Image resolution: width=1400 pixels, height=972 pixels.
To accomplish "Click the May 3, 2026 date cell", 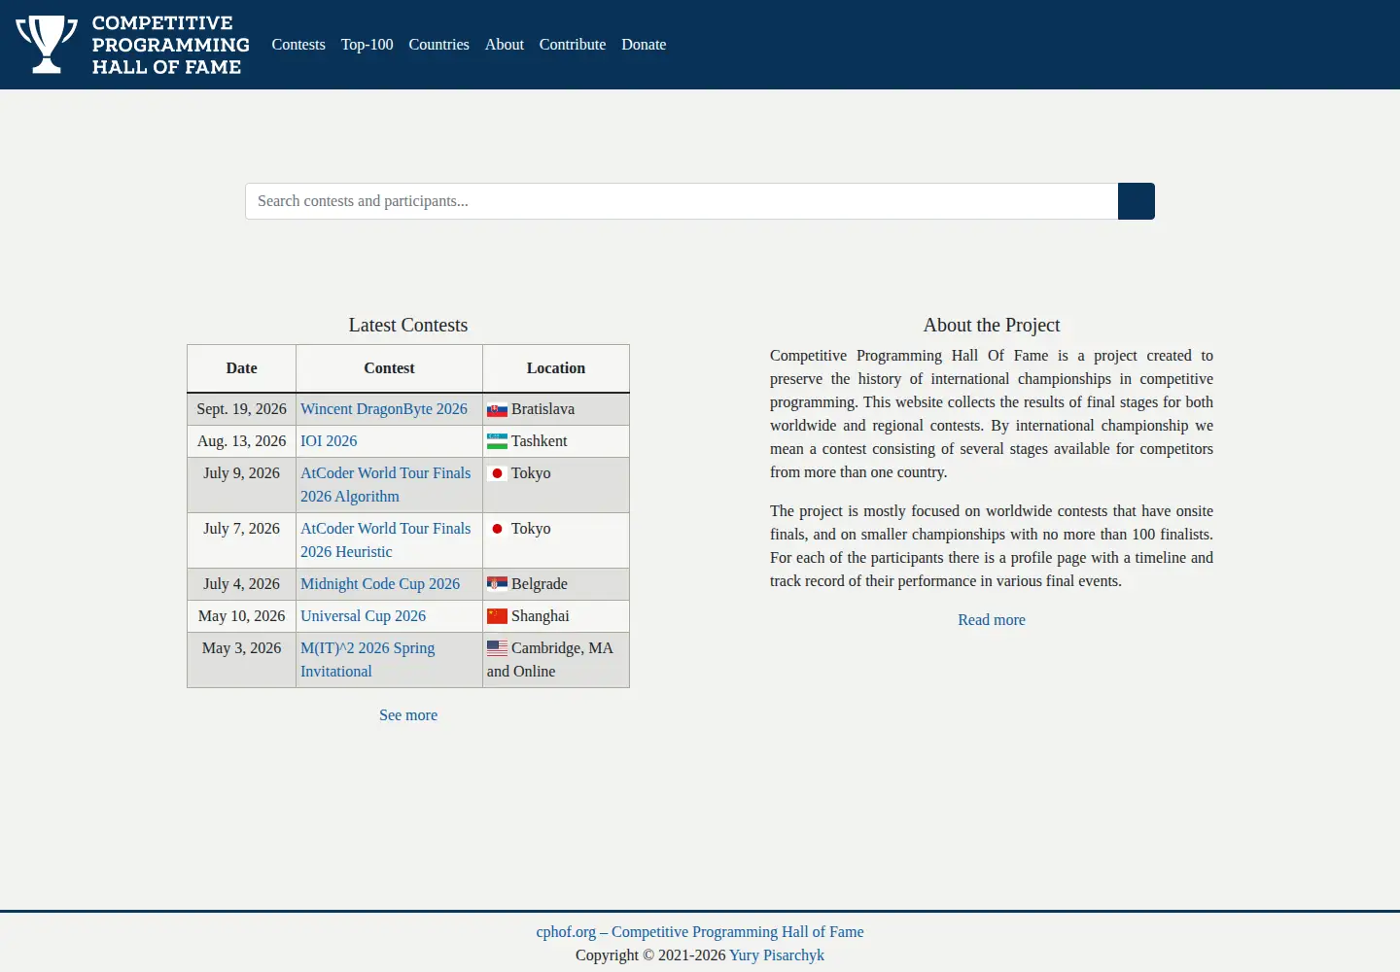I will 242,660.
